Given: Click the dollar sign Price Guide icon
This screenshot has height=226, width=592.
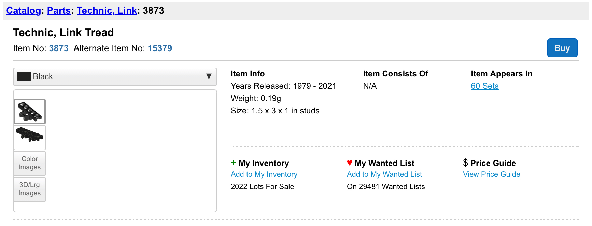Looking at the screenshot, I should coord(465,163).
